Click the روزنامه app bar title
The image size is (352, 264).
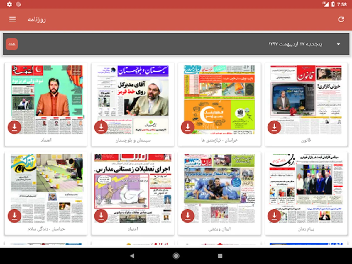[37, 20]
